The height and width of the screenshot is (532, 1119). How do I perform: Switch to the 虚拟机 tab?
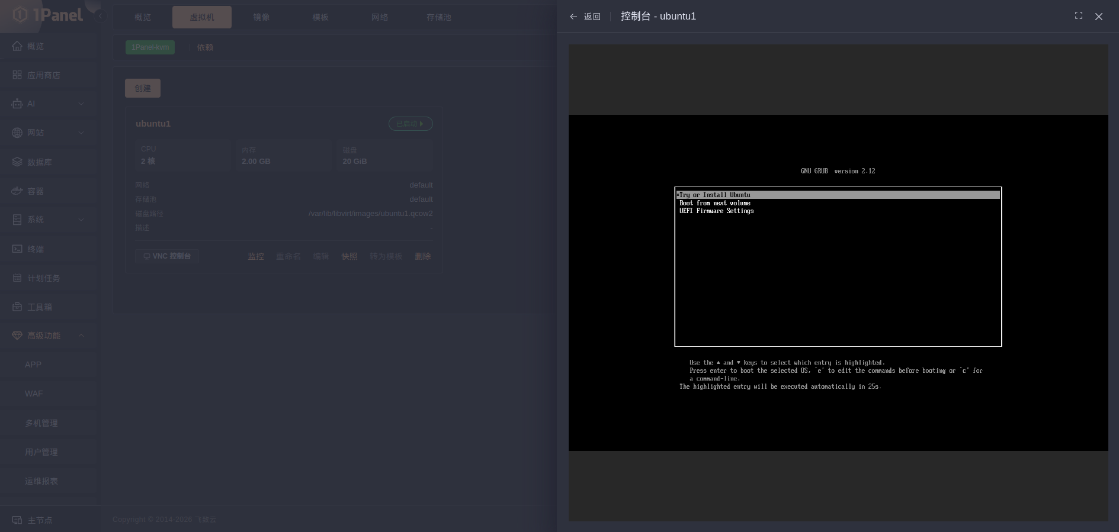(202, 17)
